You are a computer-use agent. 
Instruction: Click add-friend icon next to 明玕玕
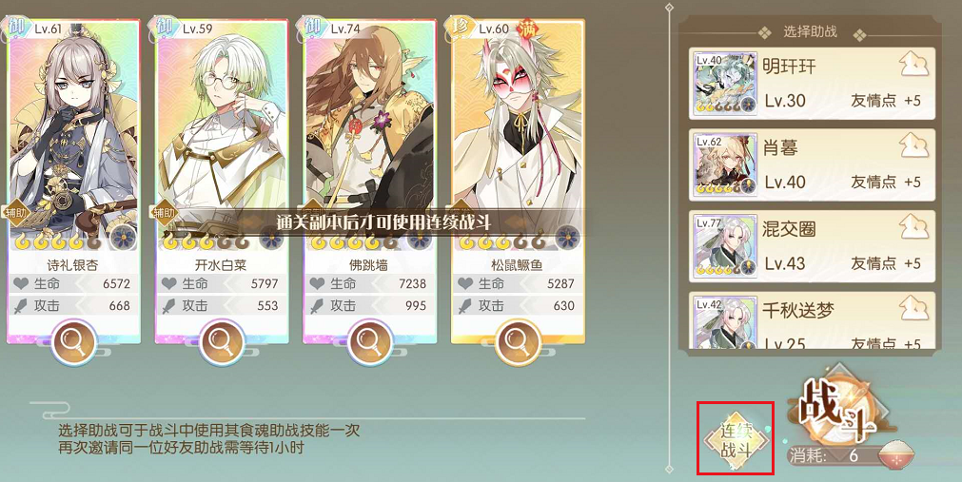tap(913, 65)
